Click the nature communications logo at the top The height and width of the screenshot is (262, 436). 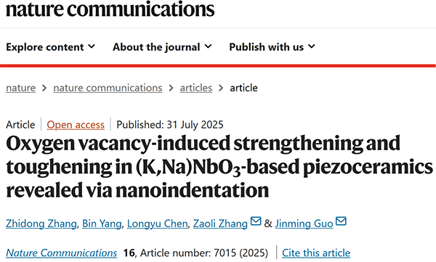click(110, 9)
